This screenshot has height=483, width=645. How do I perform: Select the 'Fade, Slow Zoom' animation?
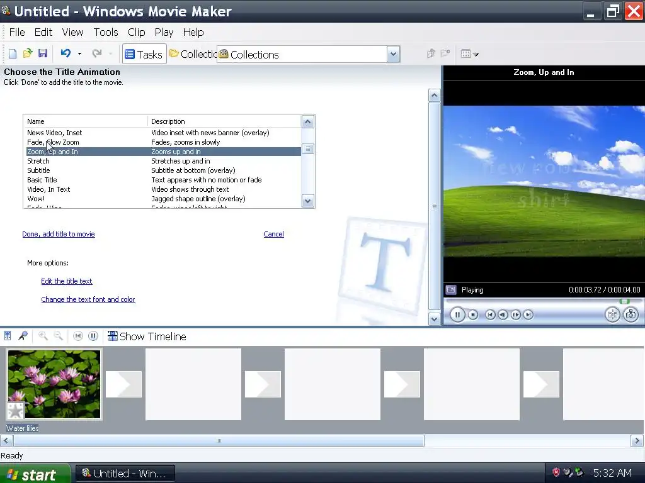pyautogui.click(x=164, y=142)
